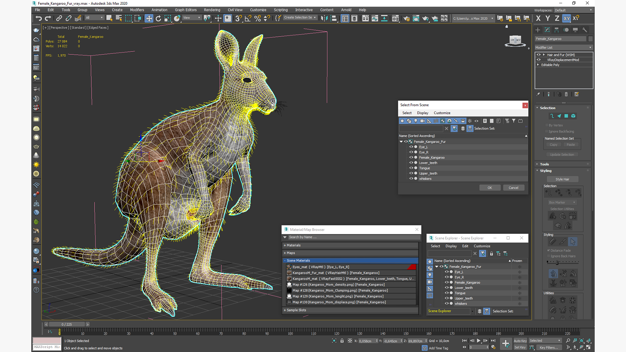Viewport: 626px width, 352px height.
Task: Expand the Tools rollout
Action: (x=544, y=164)
